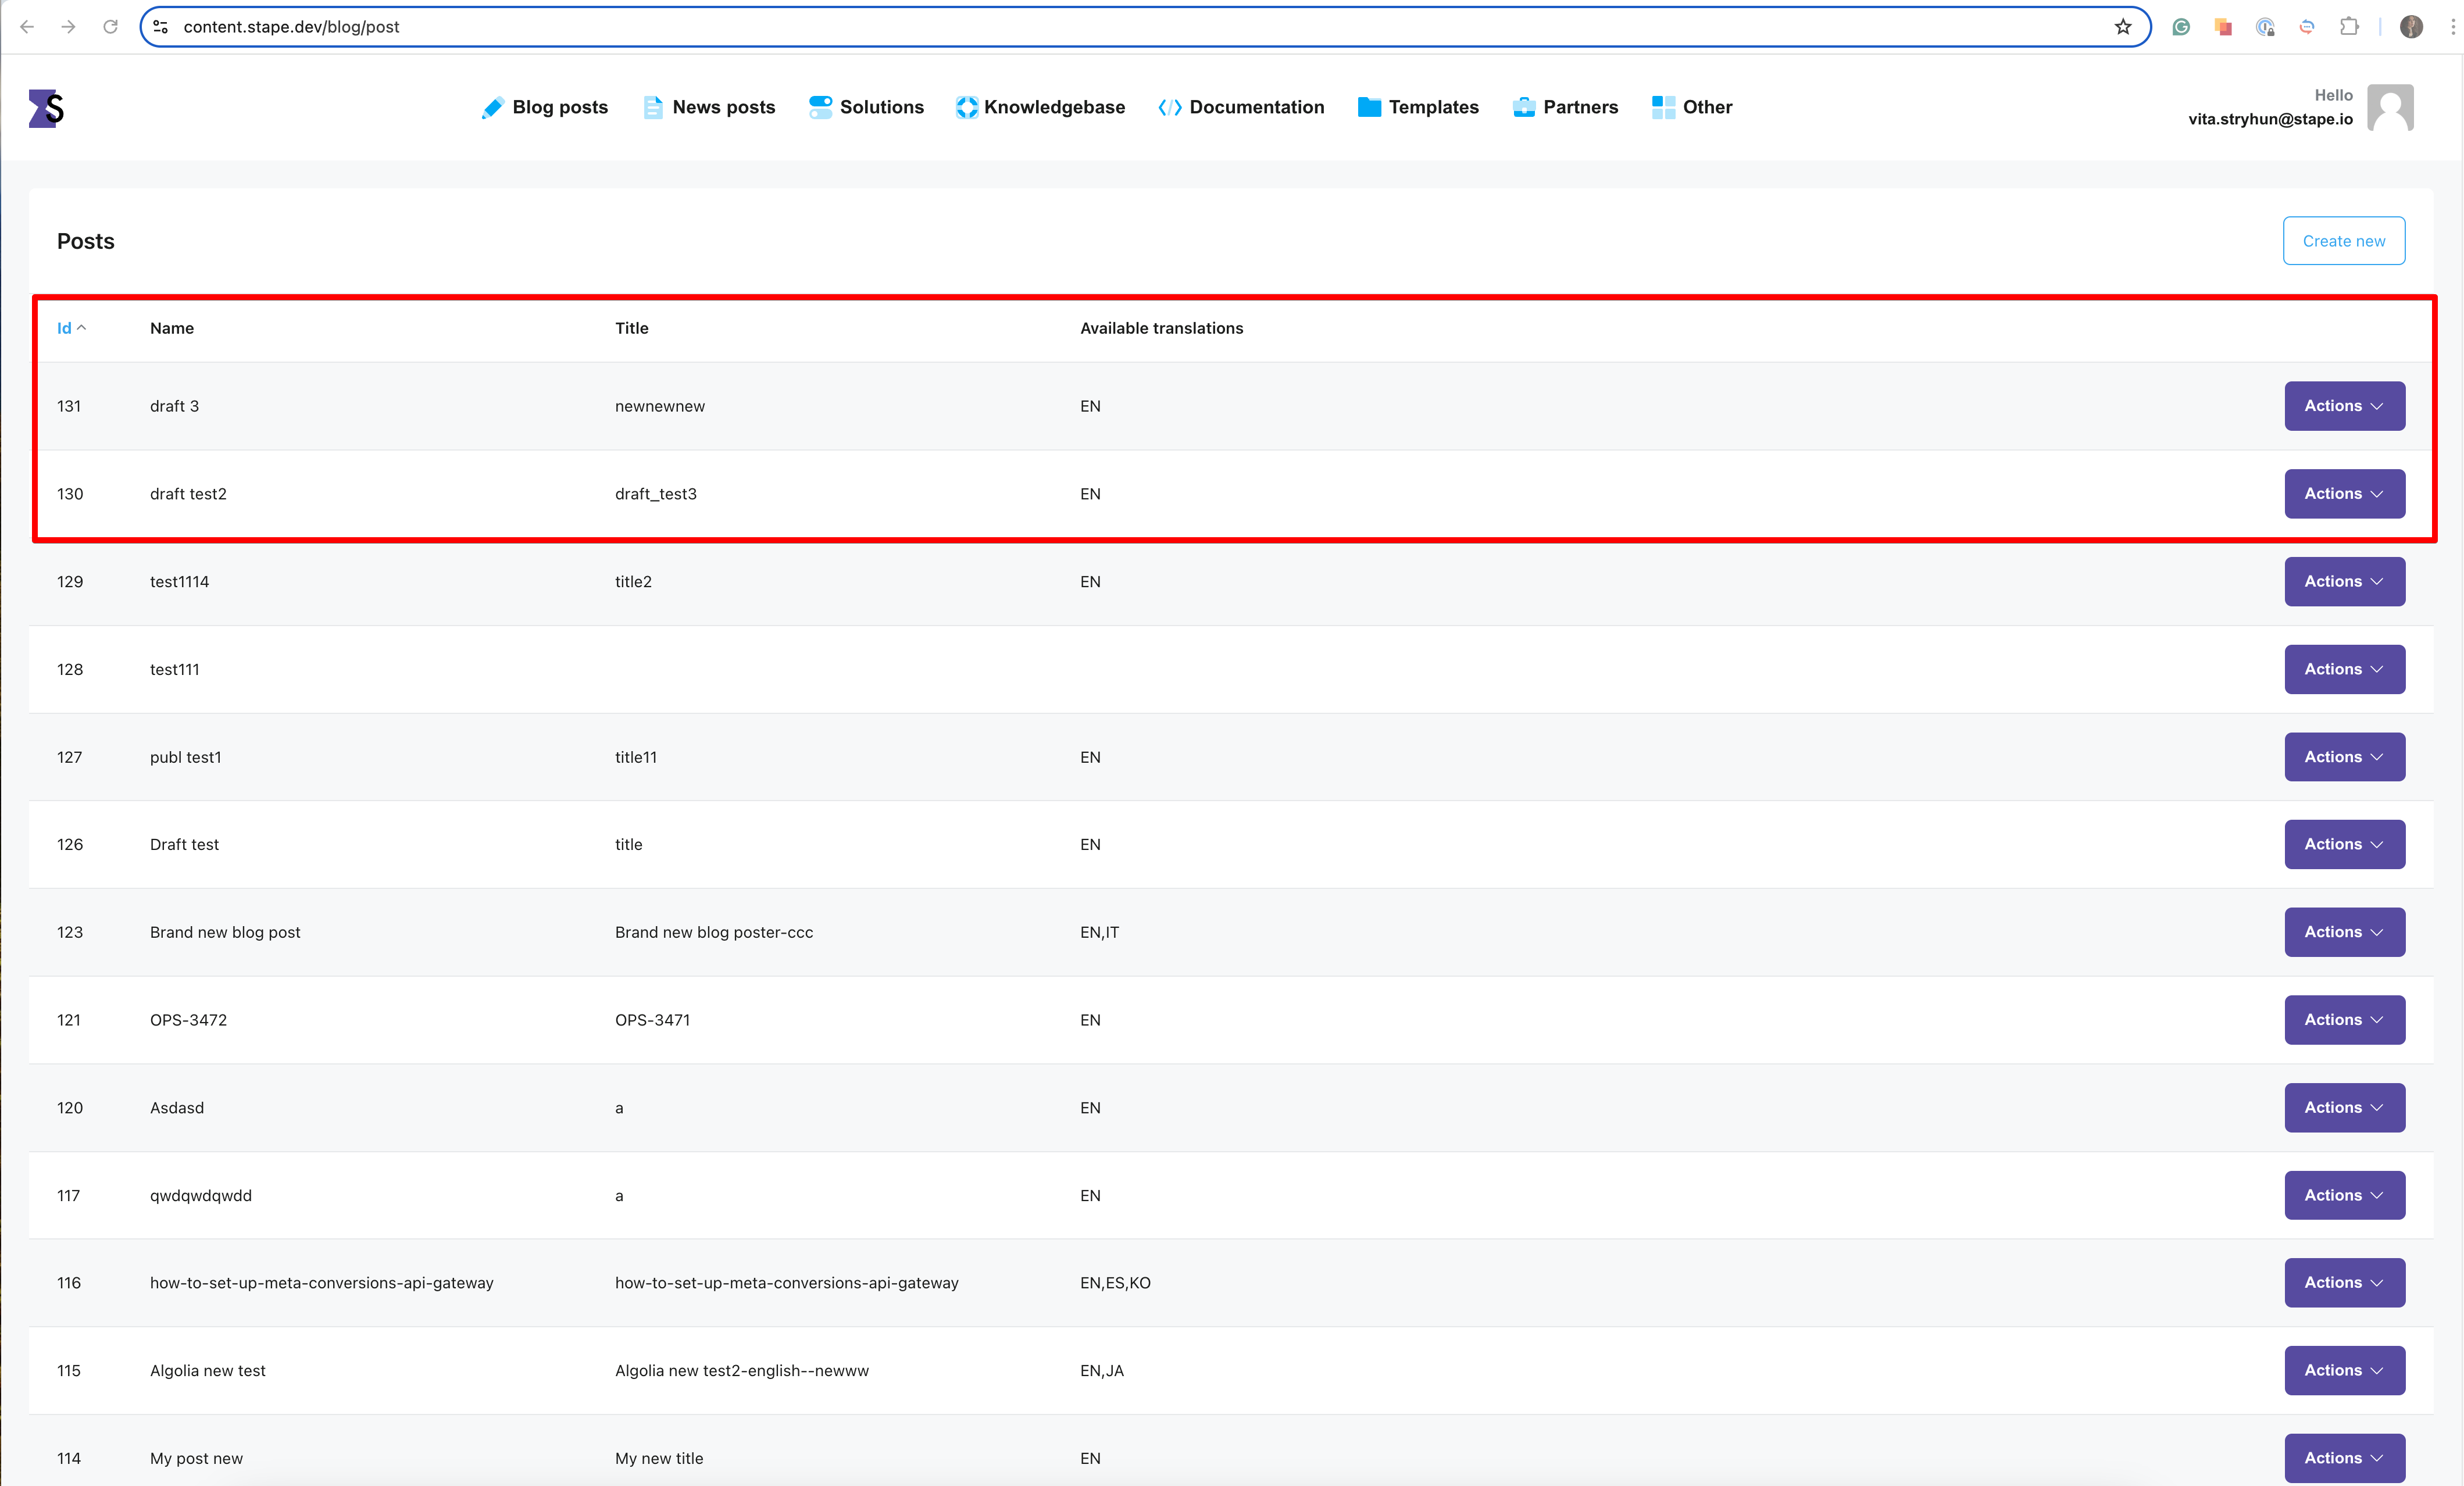Open Solutions section
This screenshot has width=2464, height=1486.
[x=866, y=108]
